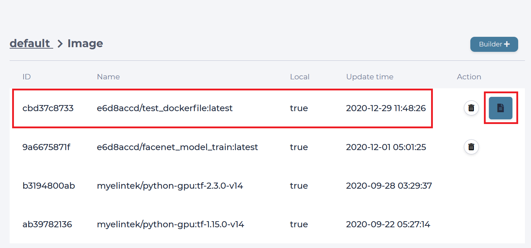Click the ID column header
Image resolution: width=531 pixels, height=248 pixels.
click(x=26, y=77)
